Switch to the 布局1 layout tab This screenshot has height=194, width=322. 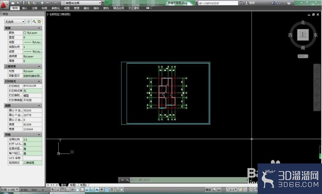73,185
